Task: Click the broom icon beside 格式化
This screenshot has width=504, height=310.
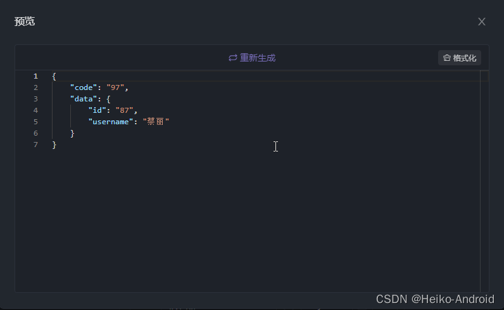Action: pyautogui.click(x=446, y=58)
